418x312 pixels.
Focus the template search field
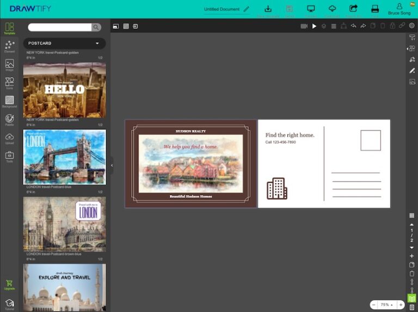(x=60, y=27)
